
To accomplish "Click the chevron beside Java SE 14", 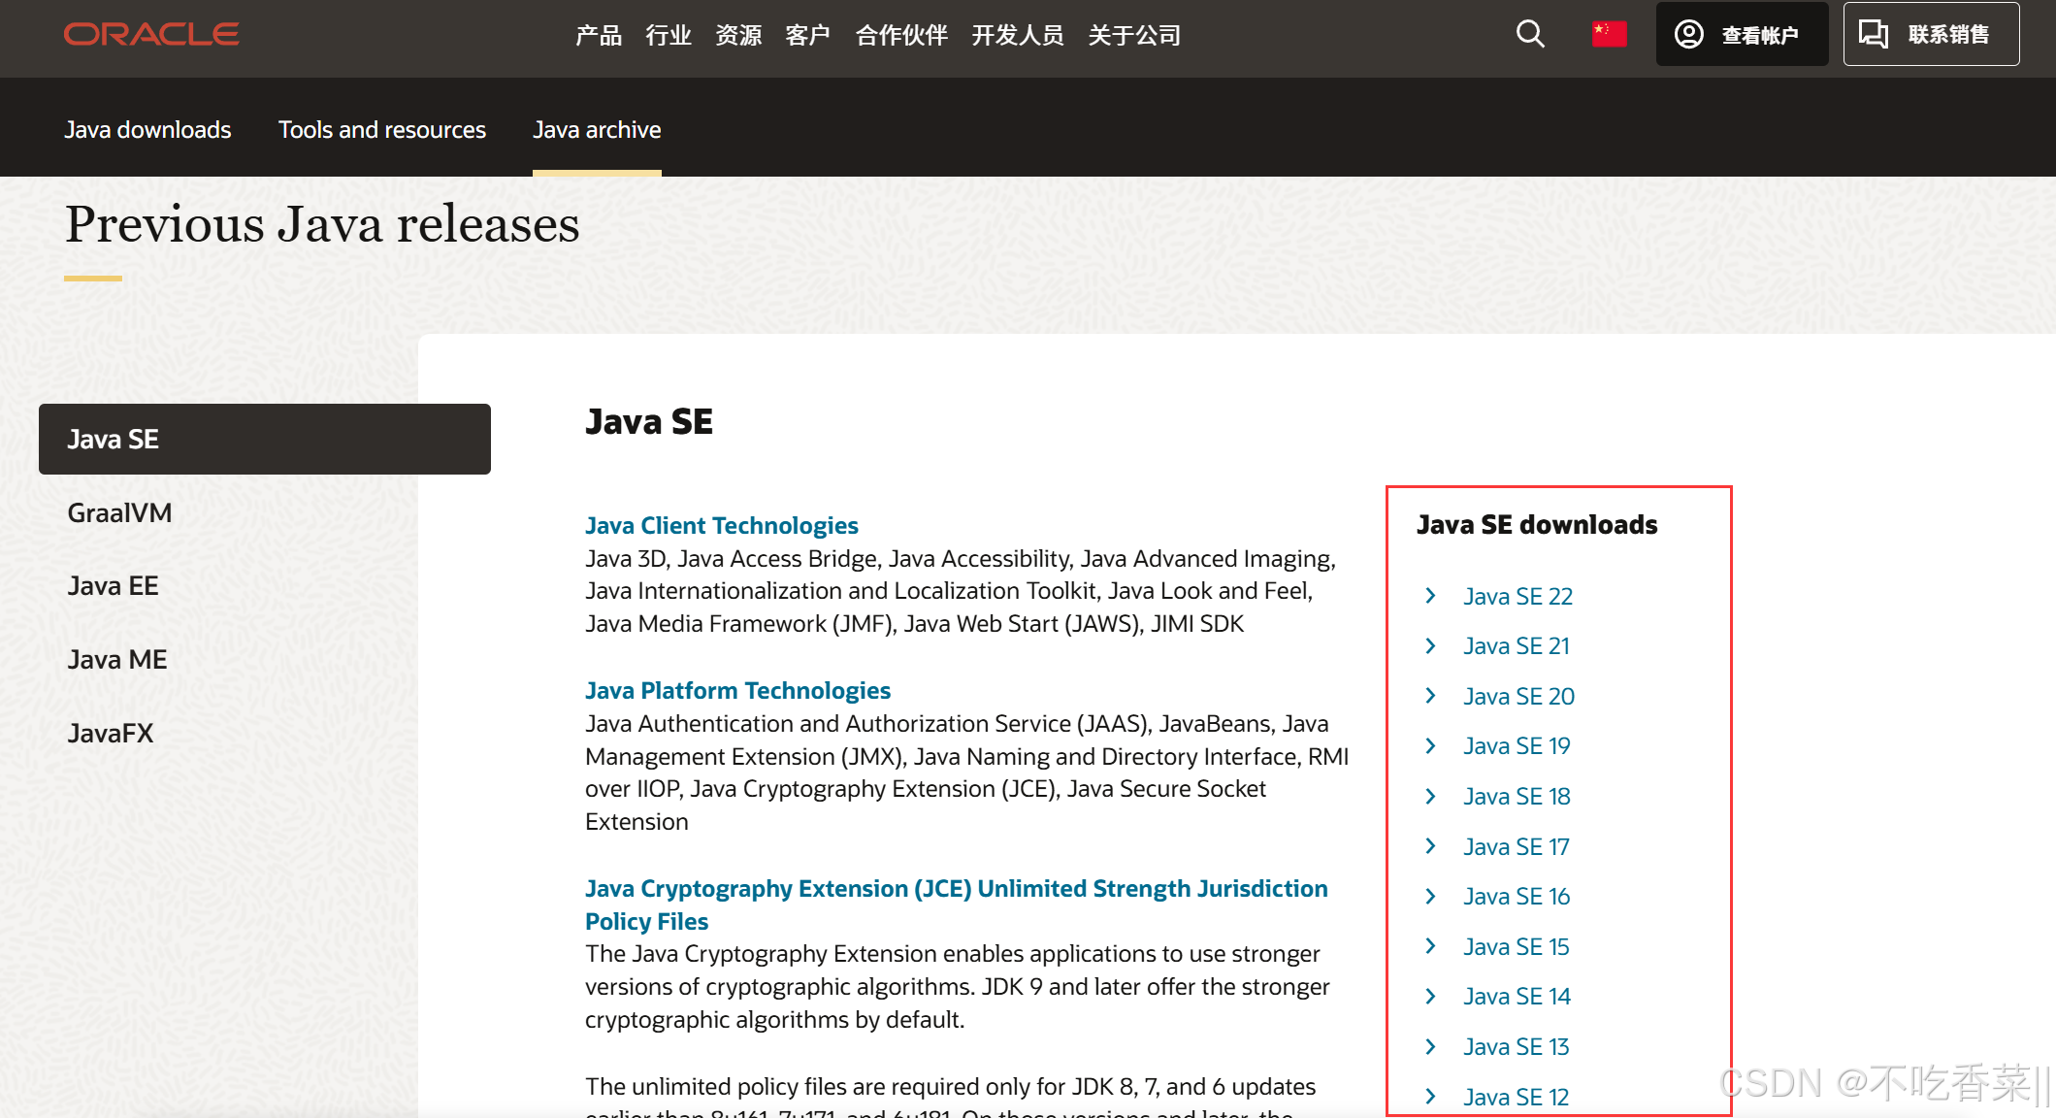I will point(1430,996).
